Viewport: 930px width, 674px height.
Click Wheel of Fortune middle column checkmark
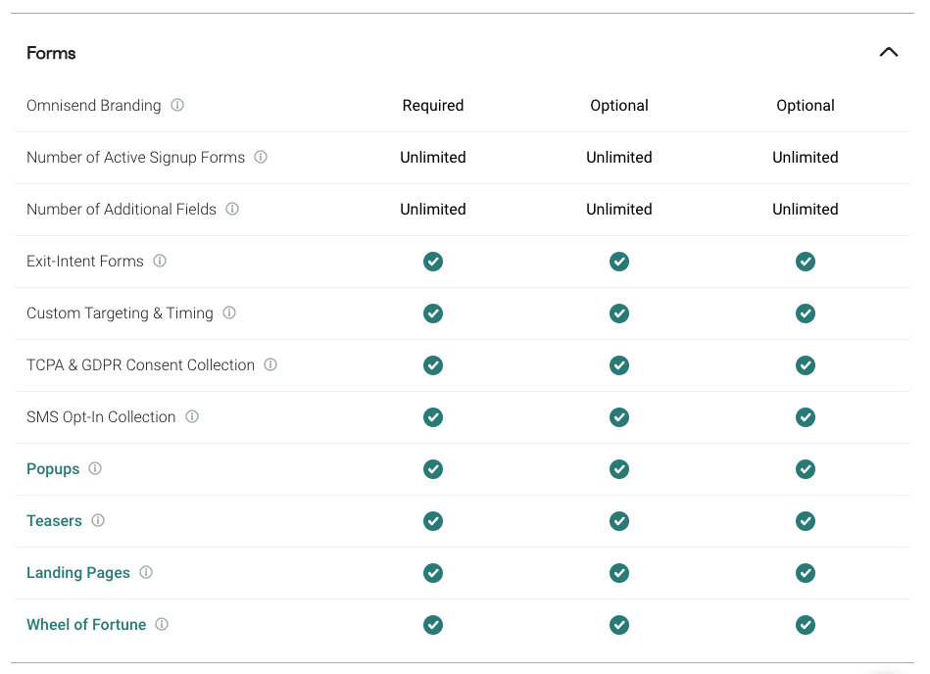click(619, 625)
